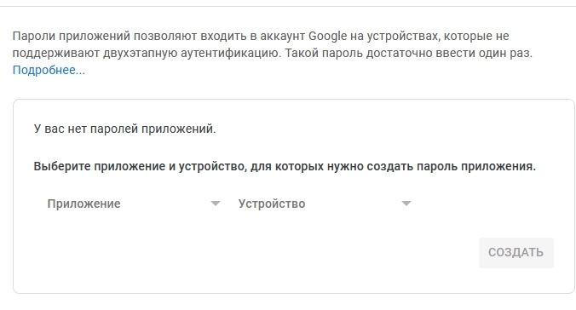Click the СОЗДАТЬ button
This screenshot has height=310, width=576.
516,253
